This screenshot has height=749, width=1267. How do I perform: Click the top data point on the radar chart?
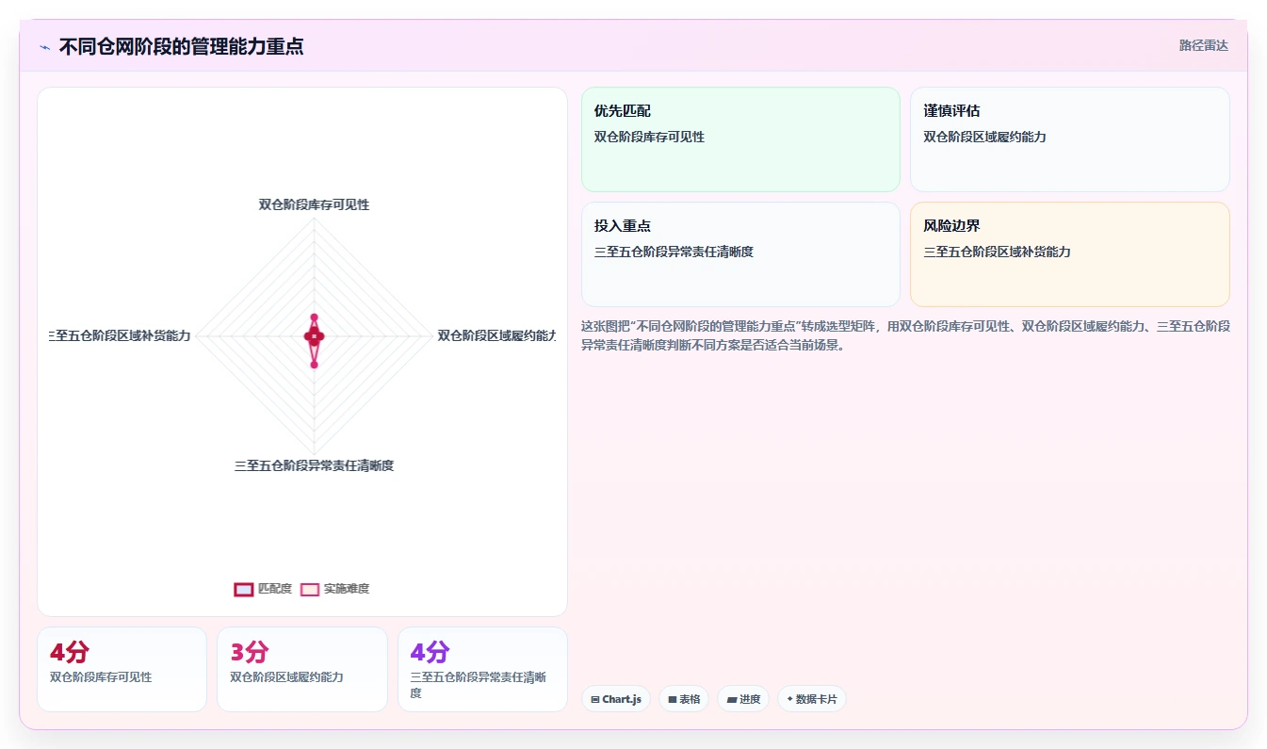pyautogui.click(x=314, y=318)
